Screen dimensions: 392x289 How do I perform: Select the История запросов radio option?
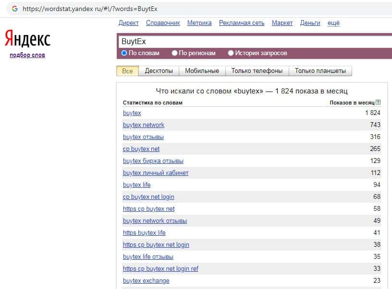coord(231,53)
